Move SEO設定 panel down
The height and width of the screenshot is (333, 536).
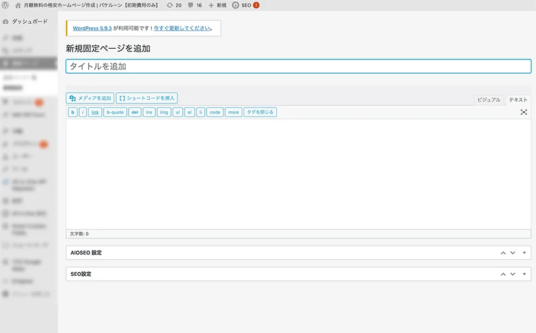coord(513,274)
